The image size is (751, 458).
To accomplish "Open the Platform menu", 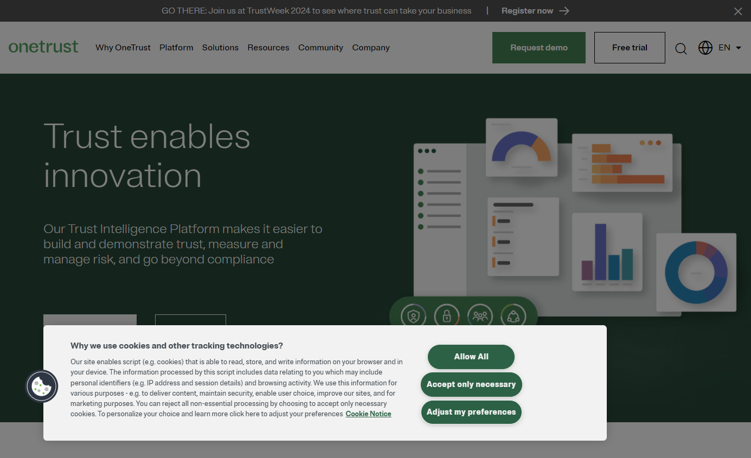I will pyautogui.click(x=176, y=48).
